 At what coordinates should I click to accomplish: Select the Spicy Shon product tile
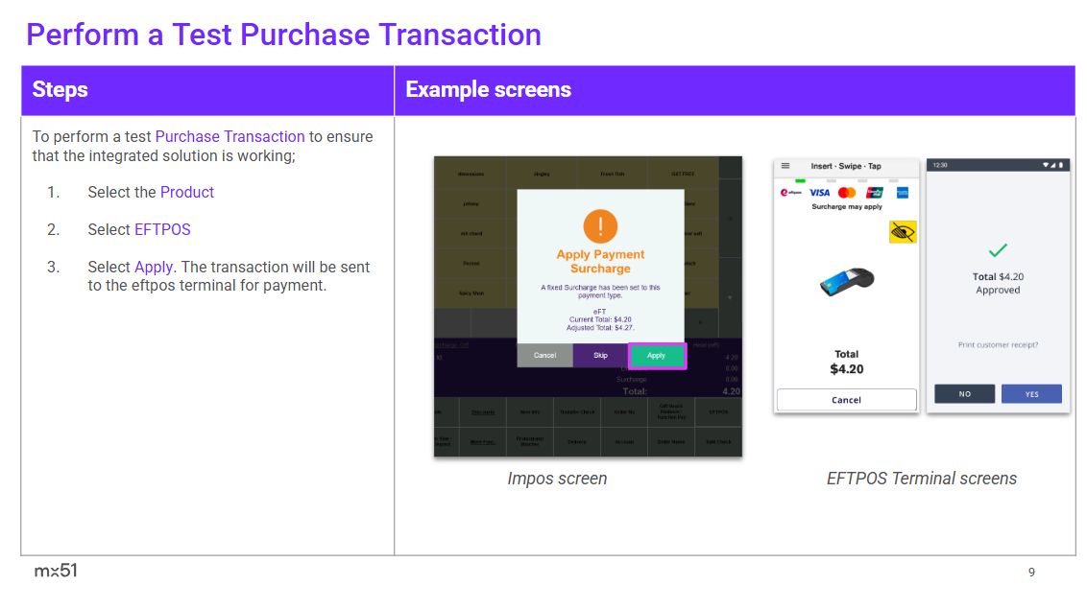click(471, 293)
